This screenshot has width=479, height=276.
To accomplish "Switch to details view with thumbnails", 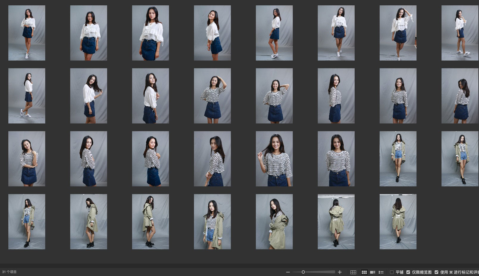I will pyautogui.click(x=372, y=272).
